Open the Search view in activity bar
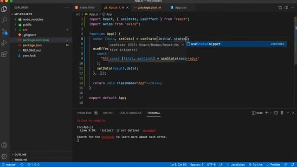 coord(4,20)
